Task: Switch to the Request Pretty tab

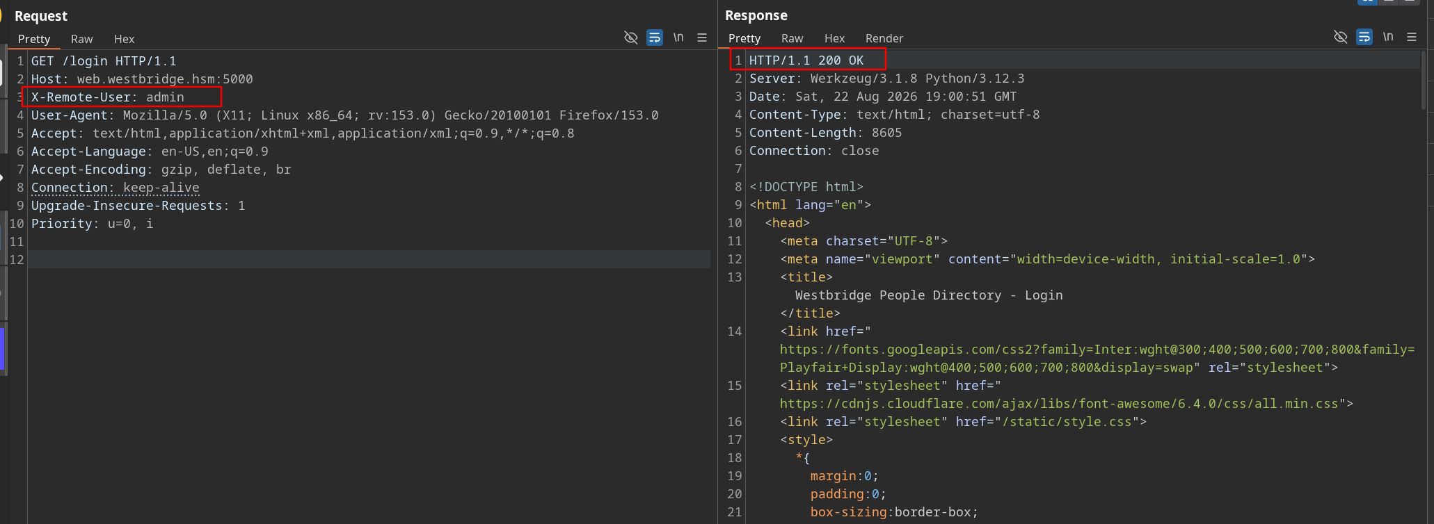Action: coord(34,39)
